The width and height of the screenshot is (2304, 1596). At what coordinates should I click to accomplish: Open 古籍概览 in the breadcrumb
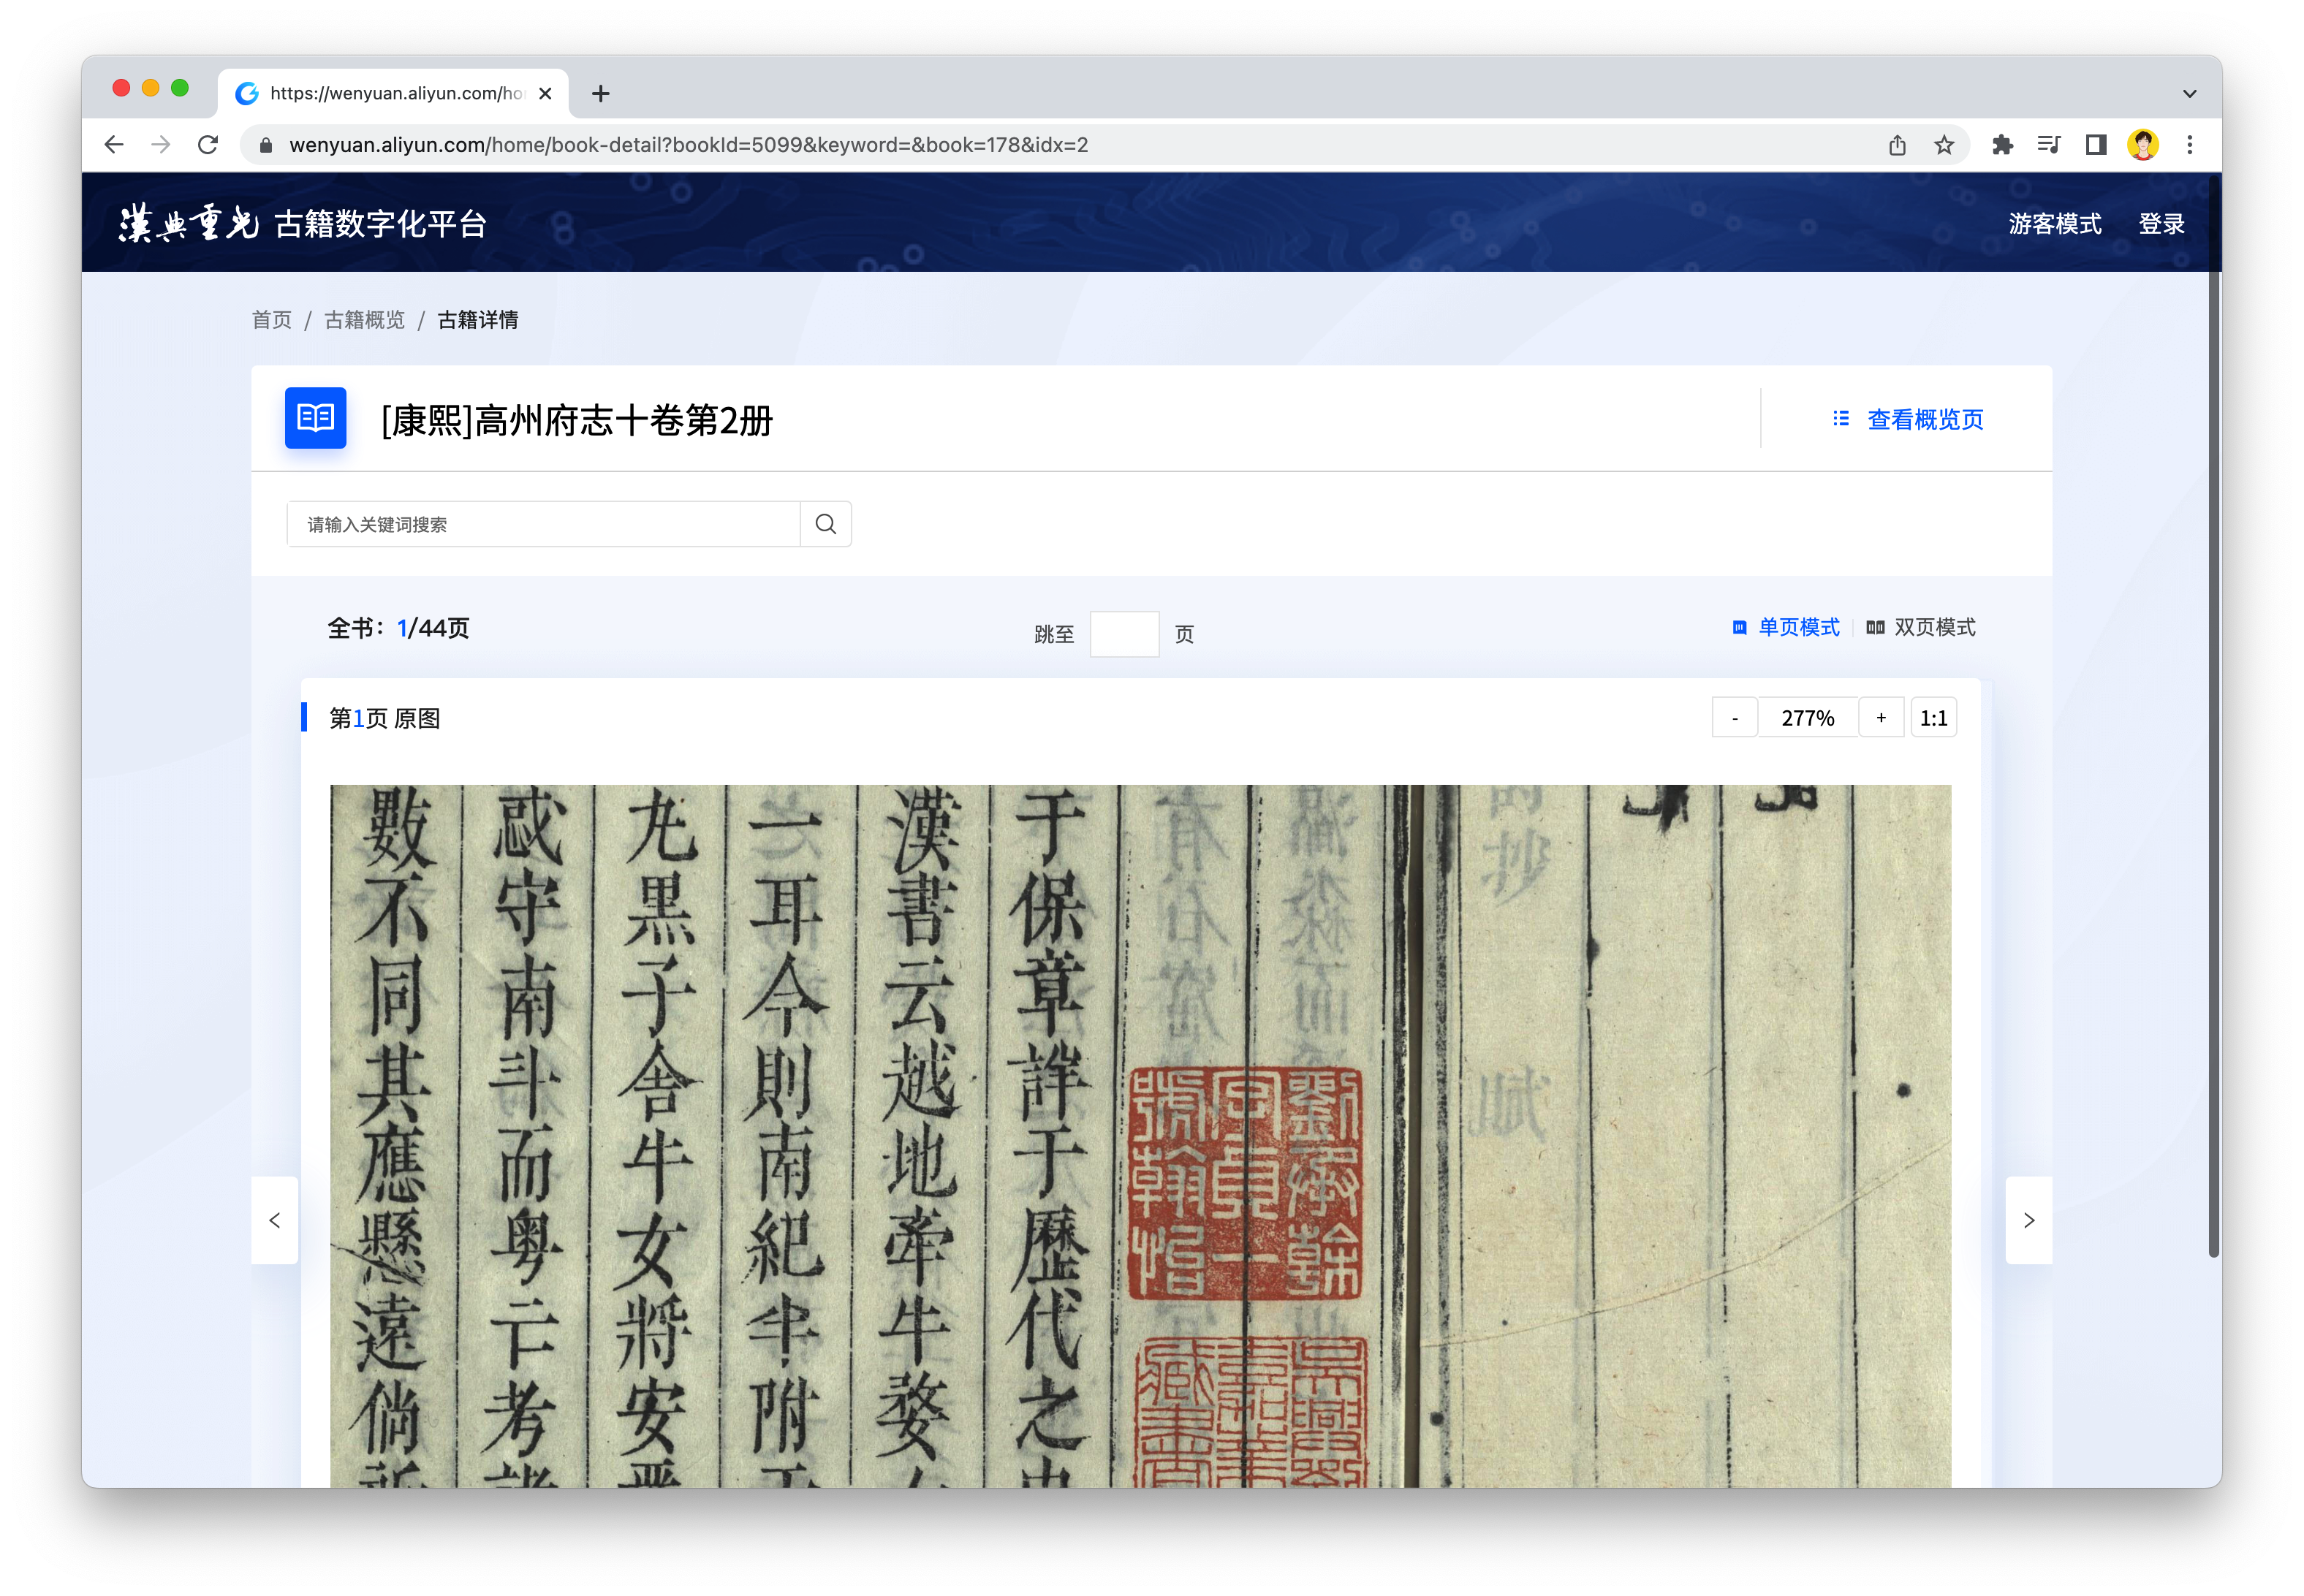click(x=364, y=320)
